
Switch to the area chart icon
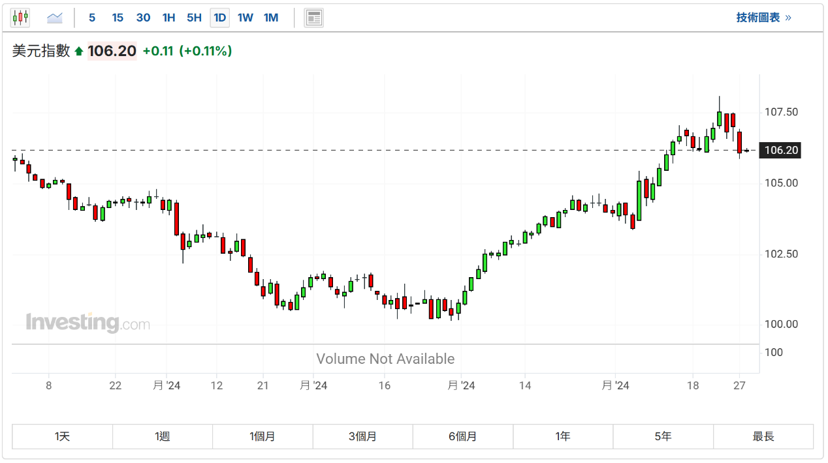pos(55,18)
